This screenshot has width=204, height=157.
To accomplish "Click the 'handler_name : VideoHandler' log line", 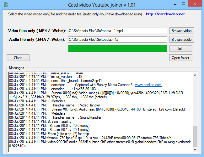I will tap(55, 105).
